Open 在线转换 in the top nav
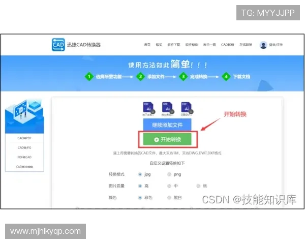This screenshot has height=244, width=305. click(x=246, y=45)
